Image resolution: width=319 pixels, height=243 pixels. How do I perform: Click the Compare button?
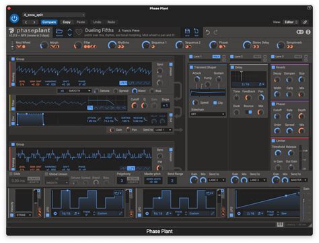tap(49, 22)
